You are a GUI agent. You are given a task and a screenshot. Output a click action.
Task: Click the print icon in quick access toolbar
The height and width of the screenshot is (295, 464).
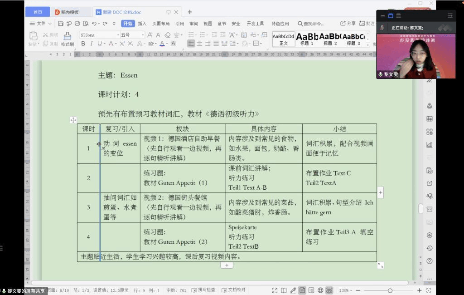(x=77, y=24)
